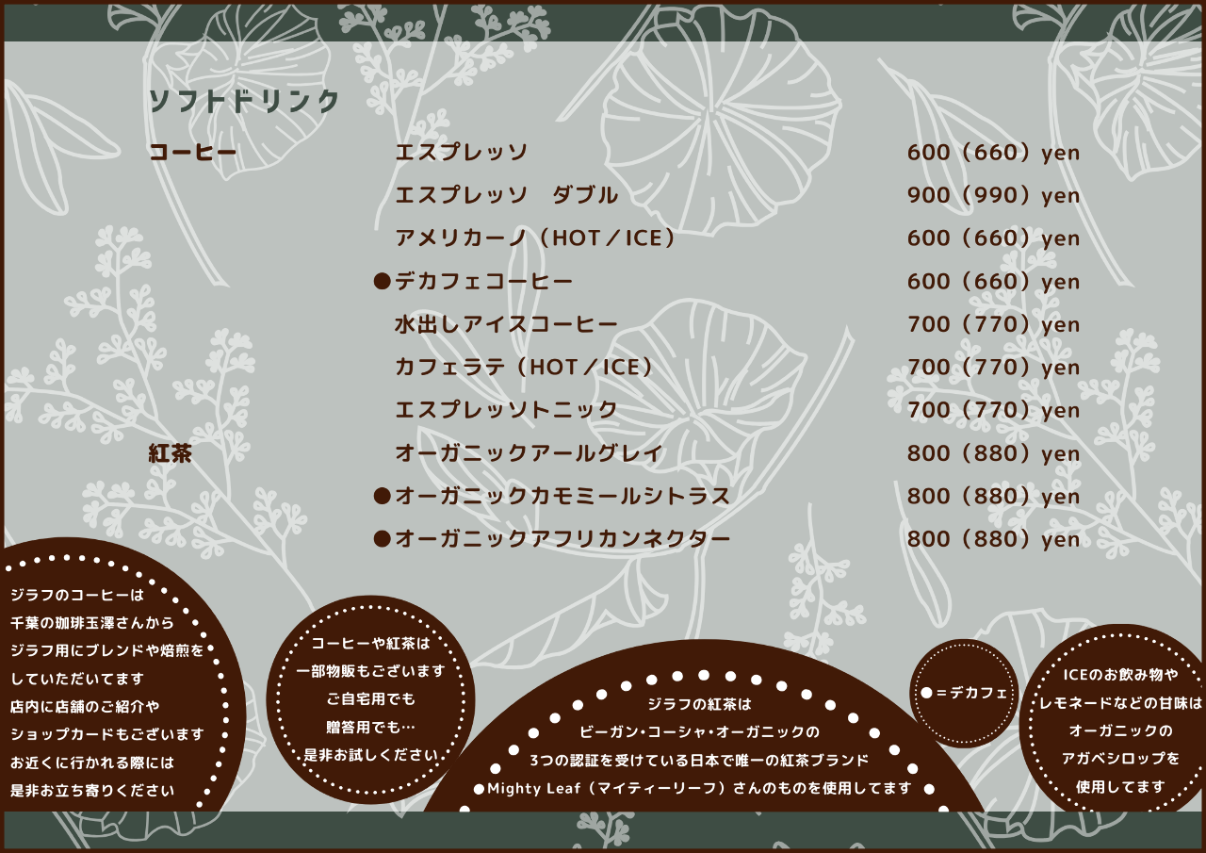Click the 千葉の珈琲玉澤さんから text line
Image resolution: width=1206 pixels, height=853 pixels.
92,623
